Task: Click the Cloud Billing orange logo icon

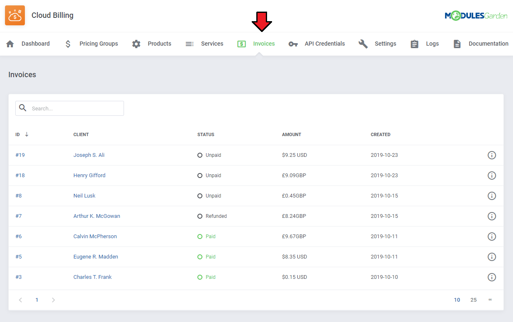Action: (x=15, y=15)
